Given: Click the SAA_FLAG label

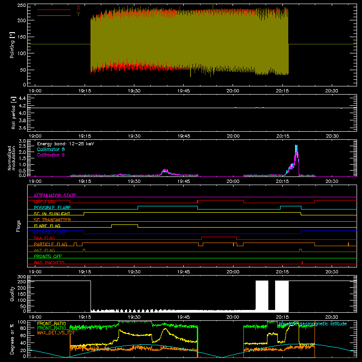Looking at the screenshot, I should pyautogui.click(x=44, y=238).
